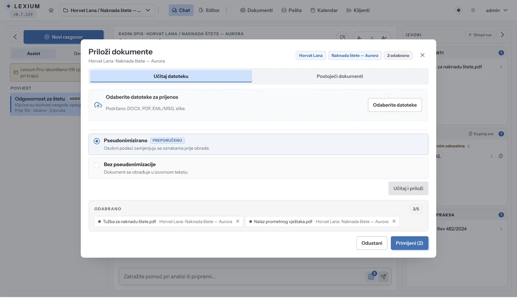Click the Lexium Pro usage card icon
The height and width of the screenshot is (308, 517).
pos(16,73)
